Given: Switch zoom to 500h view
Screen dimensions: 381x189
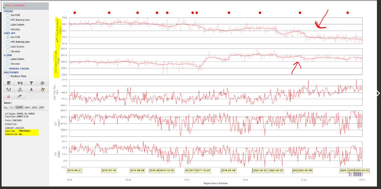Looking at the screenshot, I should [x=28, y=107].
